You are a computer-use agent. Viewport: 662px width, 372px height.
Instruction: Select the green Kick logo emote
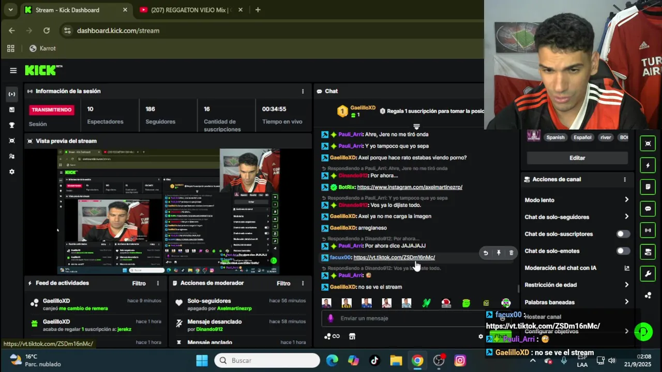[426, 303]
